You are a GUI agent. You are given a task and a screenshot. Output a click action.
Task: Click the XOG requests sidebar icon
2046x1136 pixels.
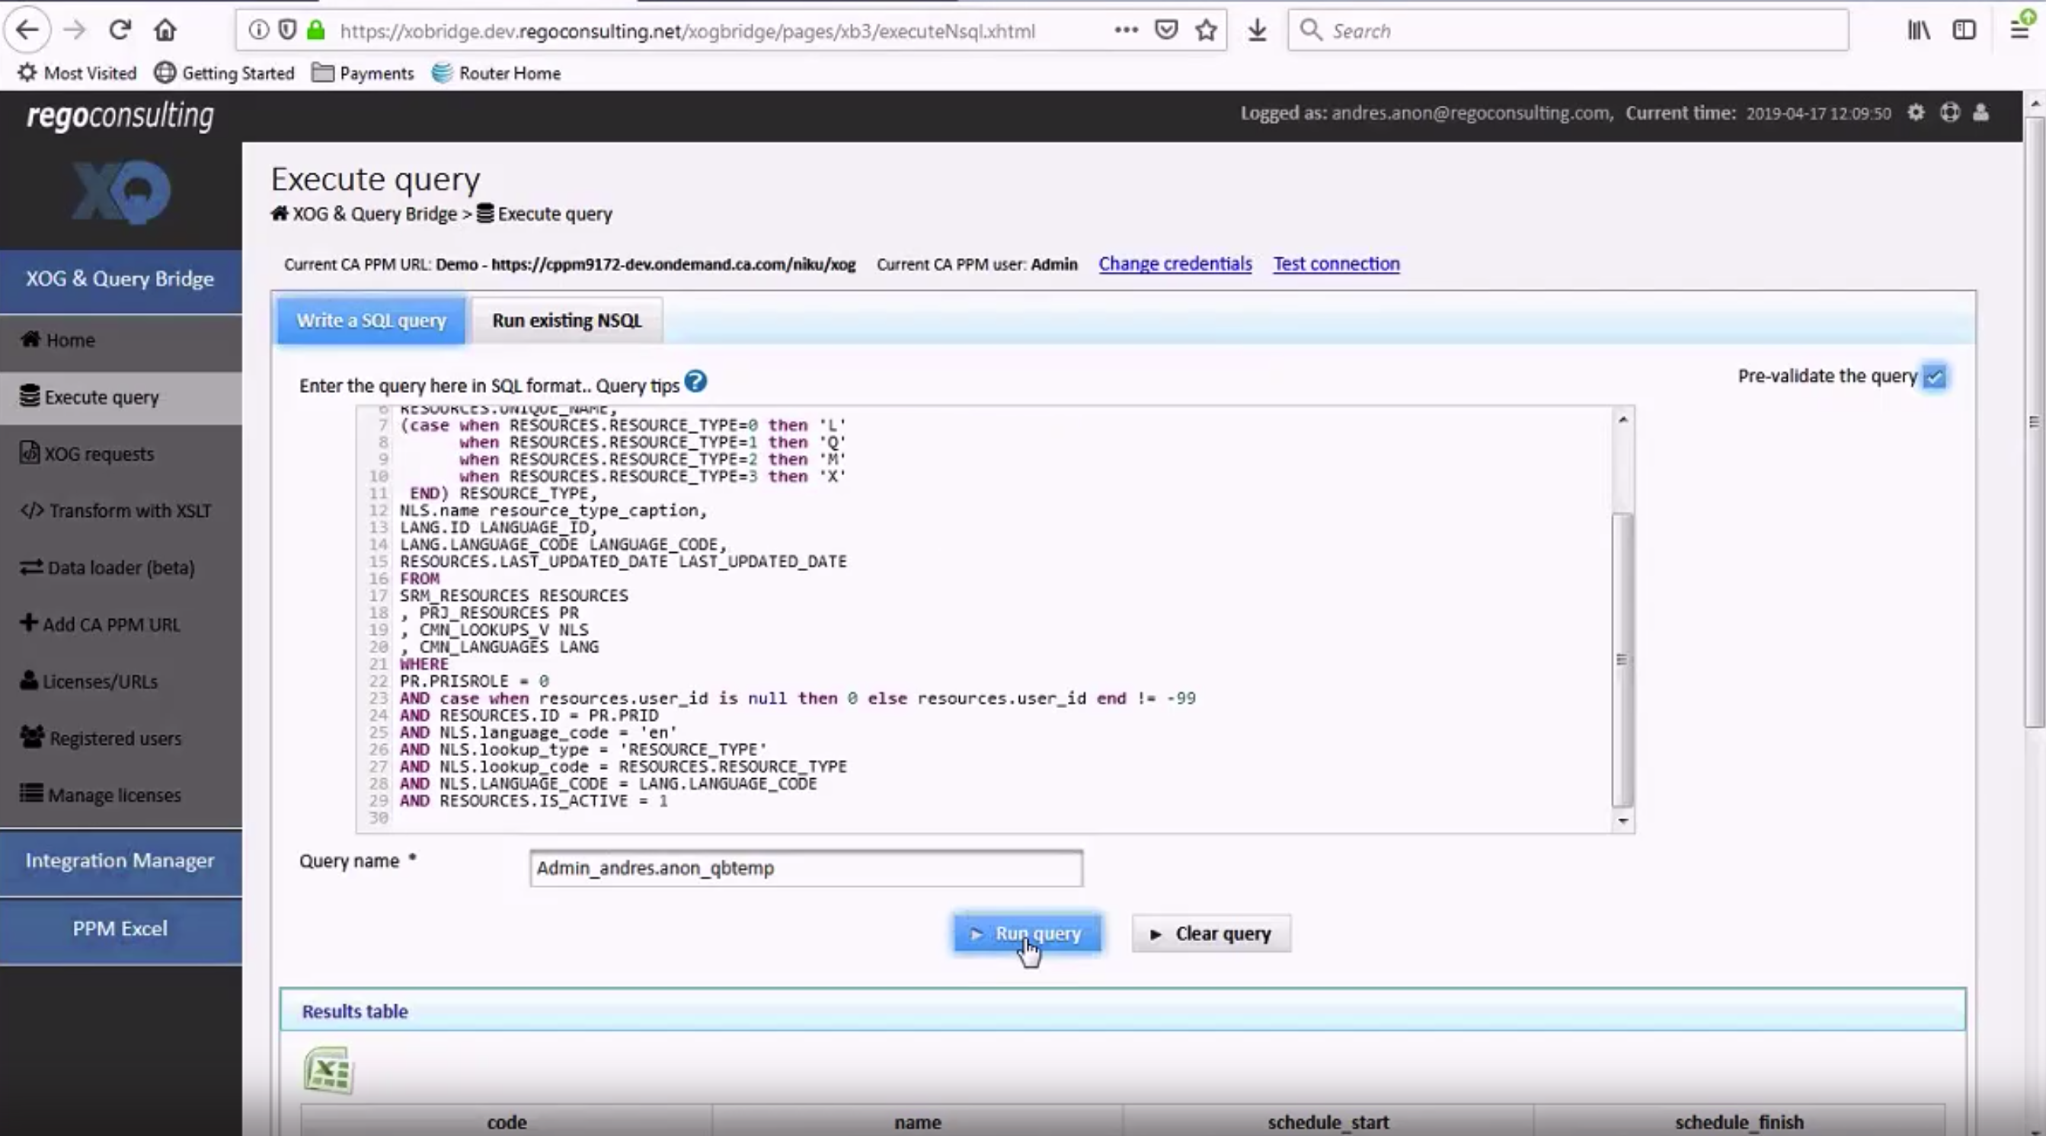click(30, 453)
